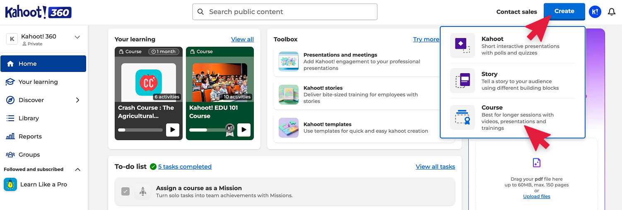Click the Groups people icon
The height and width of the screenshot is (210, 622).
click(x=10, y=155)
